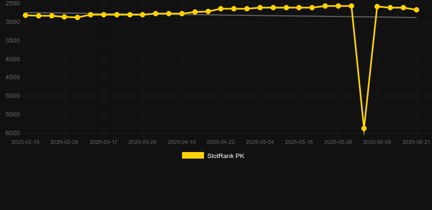Click the data point above 2025-05-16
This screenshot has width=432, height=210.
[299, 8]
